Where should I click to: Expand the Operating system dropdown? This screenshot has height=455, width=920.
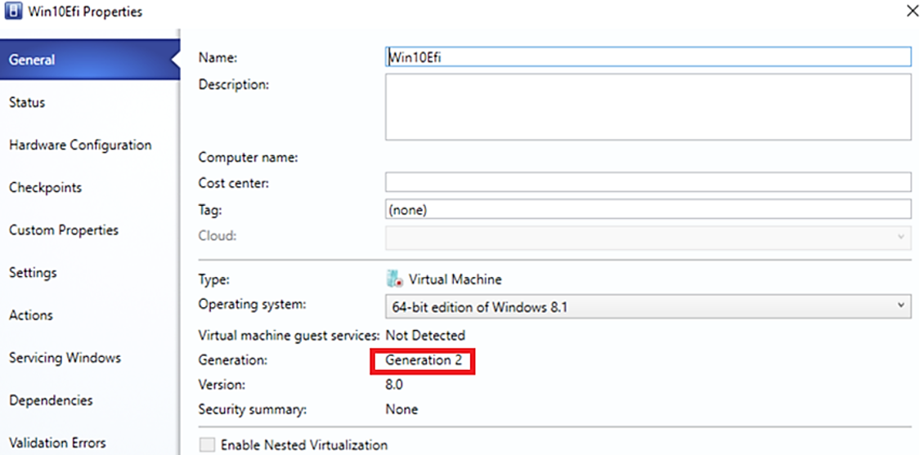click(648, 306)
